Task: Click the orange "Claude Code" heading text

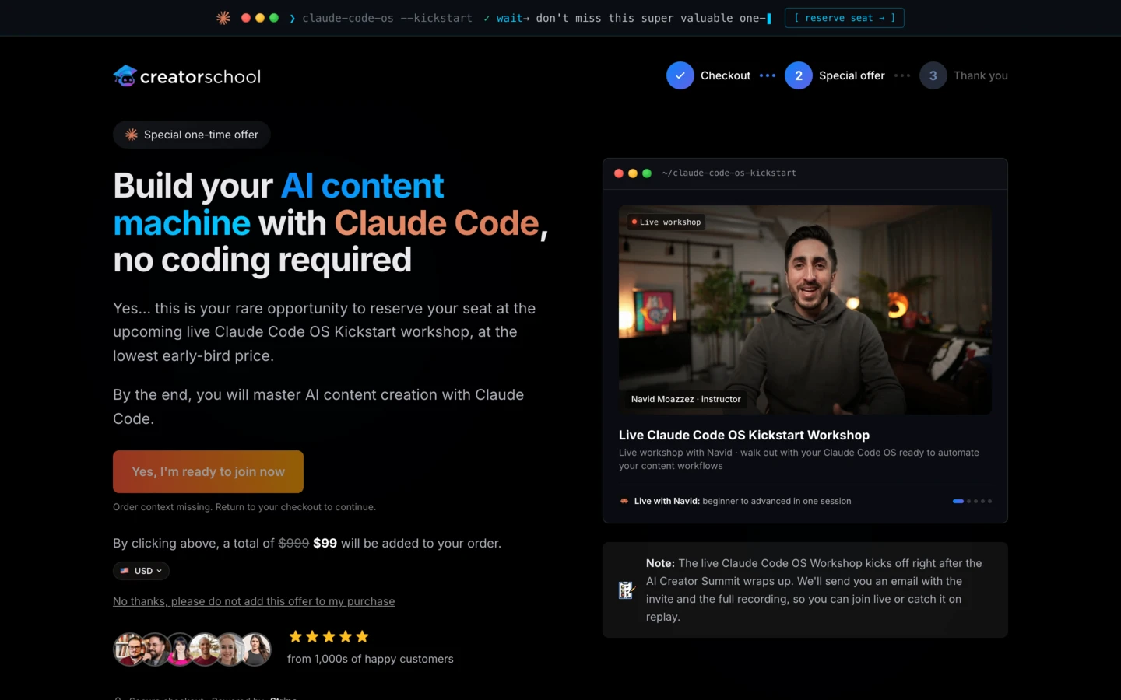Action: (x=437, y=223)
